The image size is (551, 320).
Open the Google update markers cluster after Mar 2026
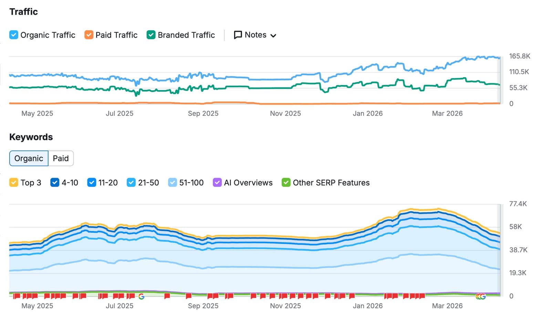pyautogui.click(x=481, y=296)
